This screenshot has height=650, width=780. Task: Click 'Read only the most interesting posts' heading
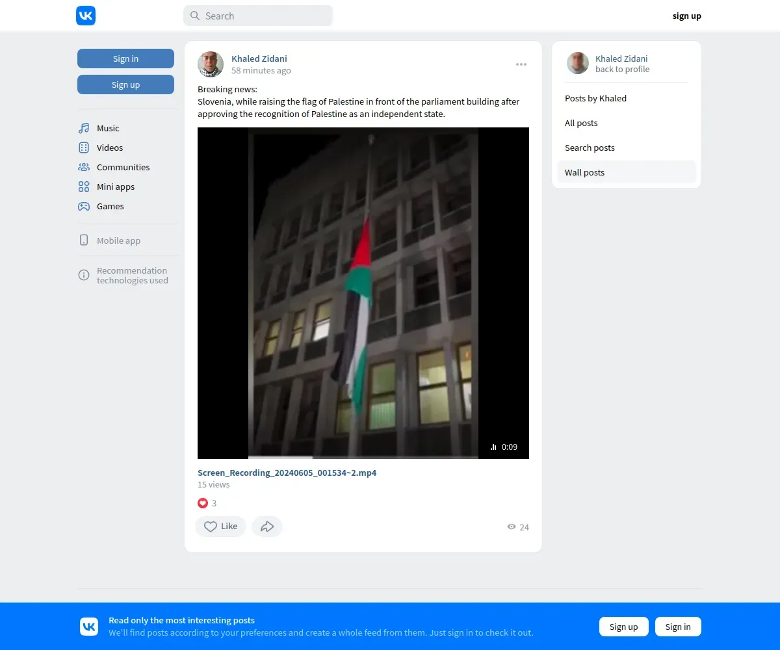pyautogui.click(x=181, y=620)
